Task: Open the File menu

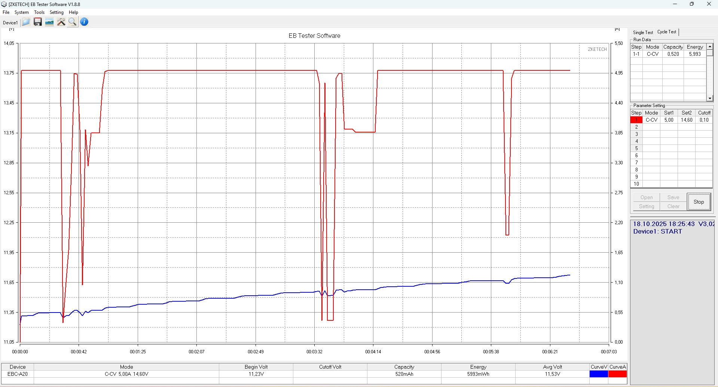Action: coord(6,12)
